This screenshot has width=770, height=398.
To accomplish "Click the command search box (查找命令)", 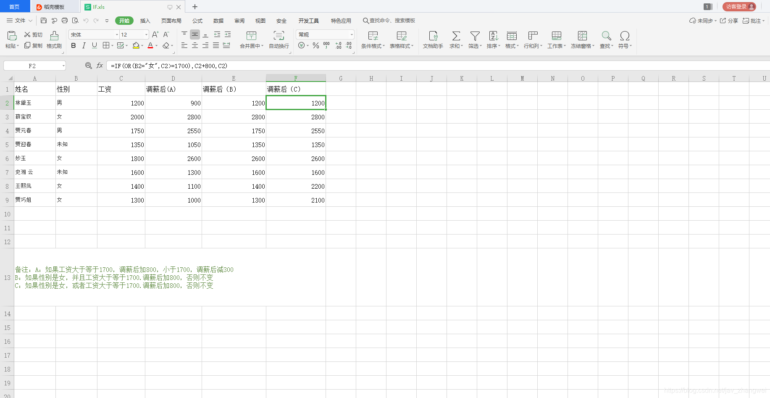I will click(x=389, y=21).
